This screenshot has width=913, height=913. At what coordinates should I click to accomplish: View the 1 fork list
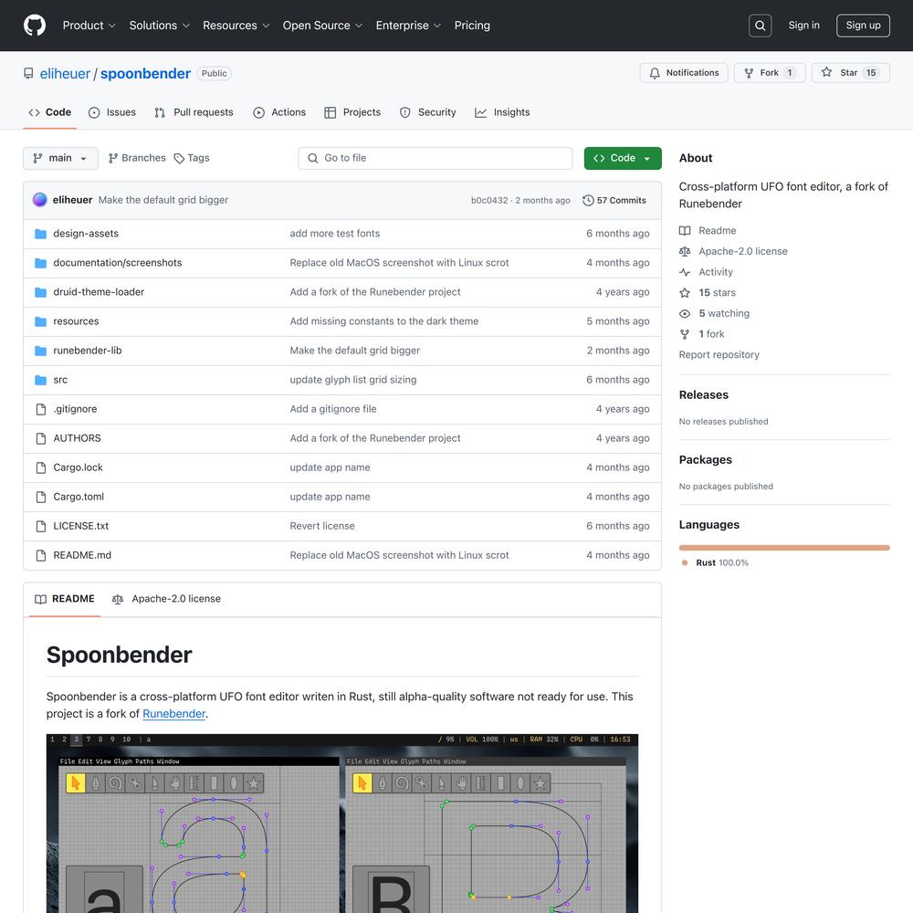click(701, 333)
